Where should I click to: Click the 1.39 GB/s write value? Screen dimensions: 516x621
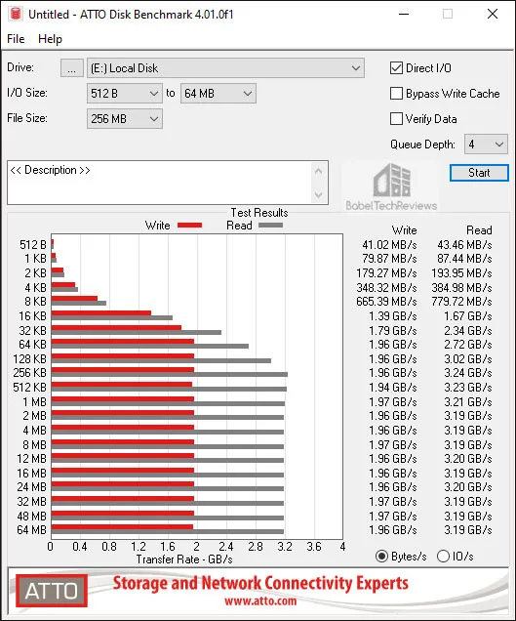click(x=393, y=316)
